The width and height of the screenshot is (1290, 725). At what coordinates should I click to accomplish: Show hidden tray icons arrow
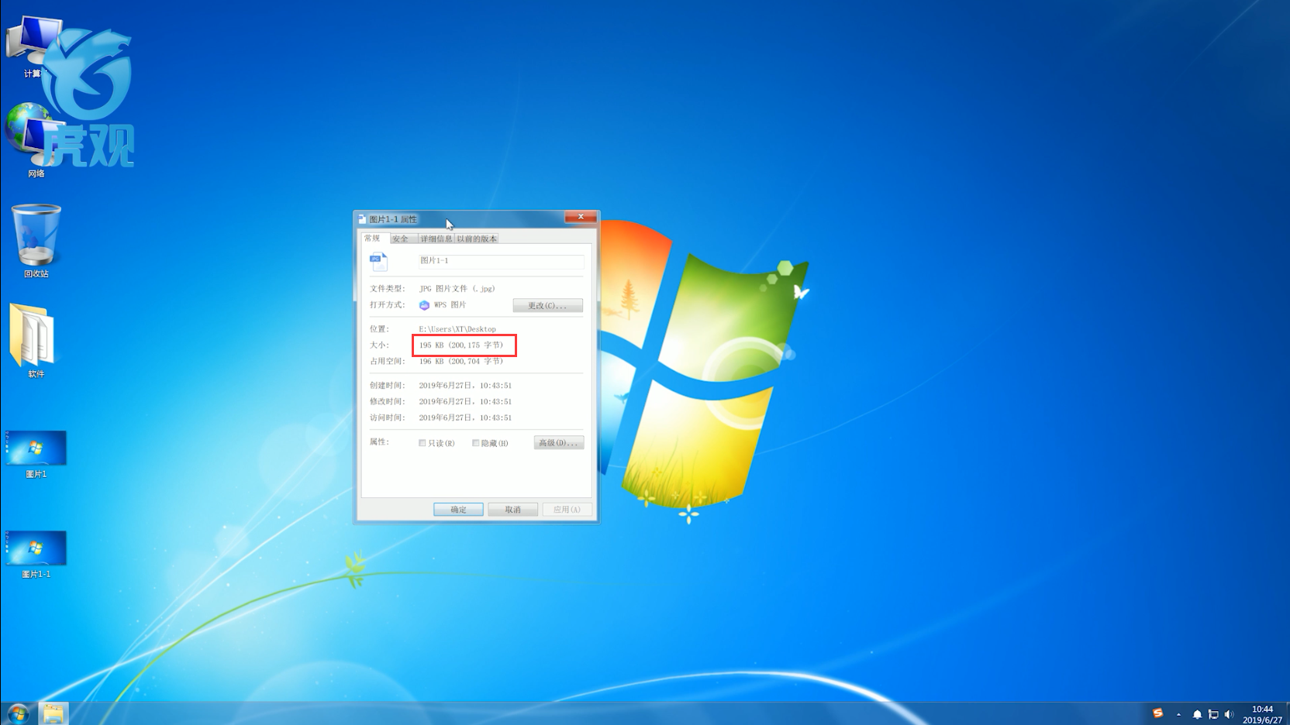pos(1178,714)
